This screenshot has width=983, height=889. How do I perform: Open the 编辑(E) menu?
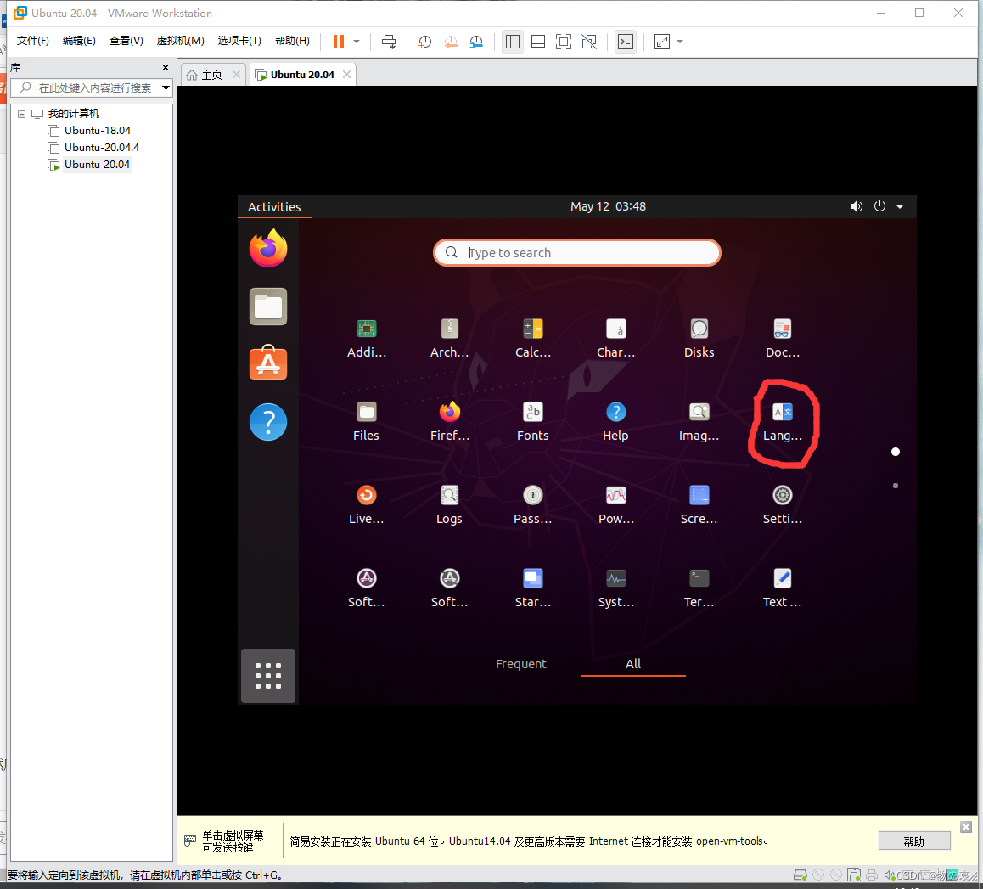(79, 41)
